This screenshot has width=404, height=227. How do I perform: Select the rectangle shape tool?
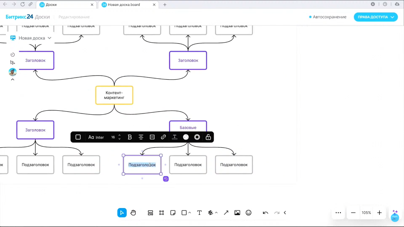184,212
